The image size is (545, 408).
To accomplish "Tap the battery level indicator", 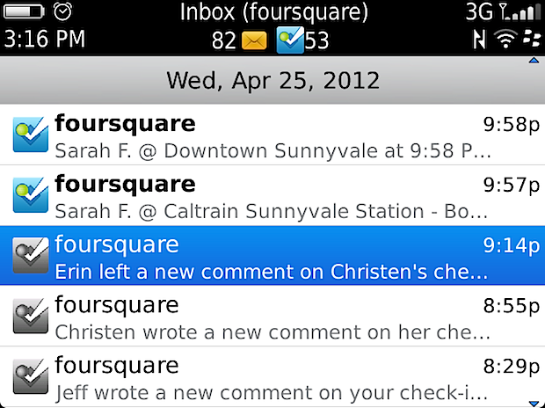I will pos(24,11).
